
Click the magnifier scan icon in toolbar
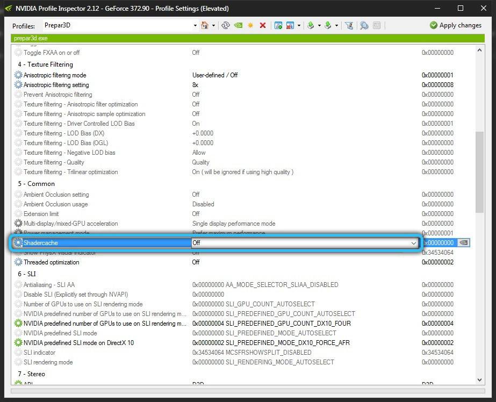(x=364, y=25)
